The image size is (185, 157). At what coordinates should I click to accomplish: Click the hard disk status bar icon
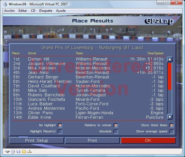point(7,151)
